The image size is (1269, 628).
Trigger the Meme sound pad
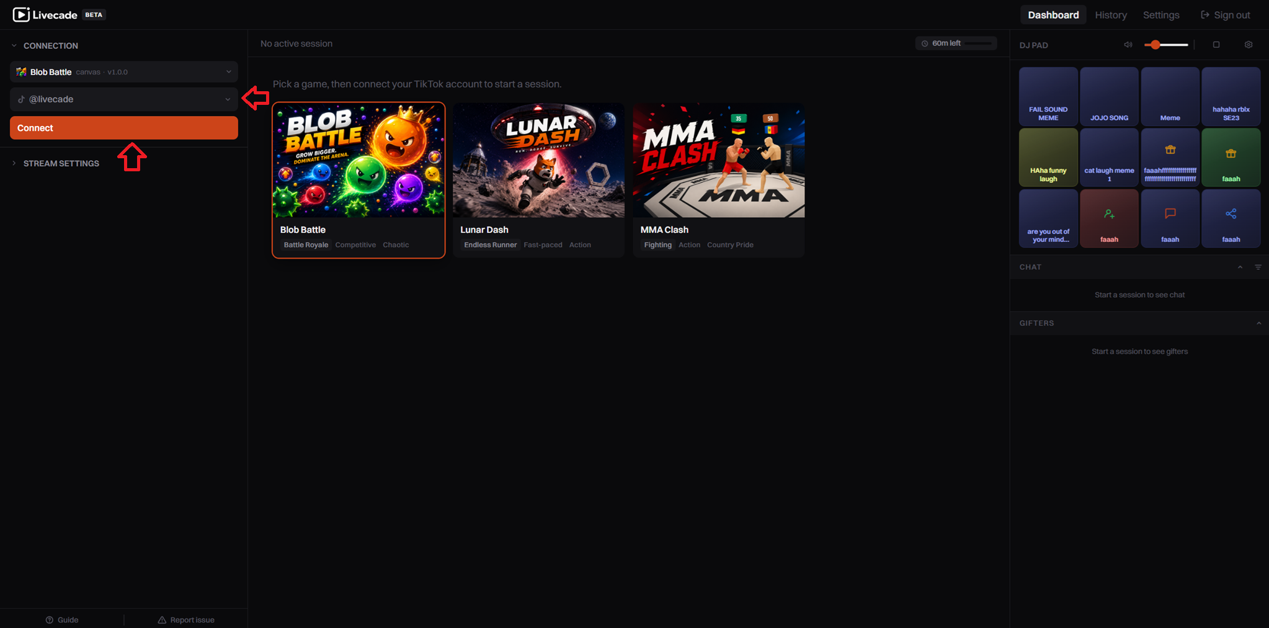[x=1170, y=96]
